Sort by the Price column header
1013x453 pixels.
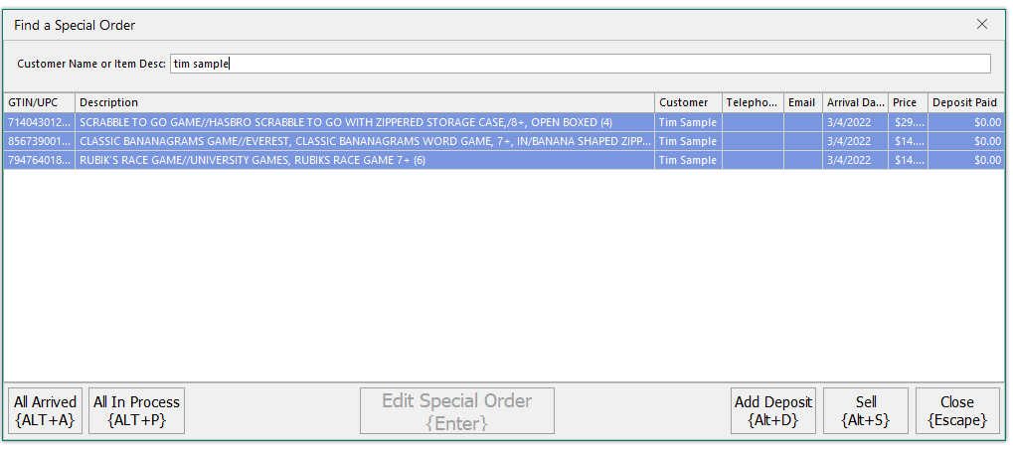[x=908, y=102]
